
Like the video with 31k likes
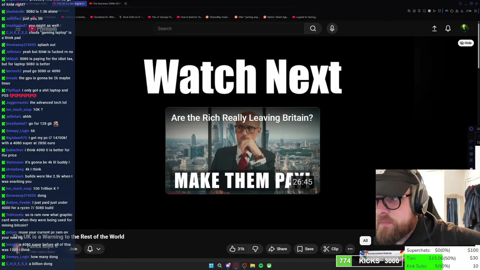[237, 249]
